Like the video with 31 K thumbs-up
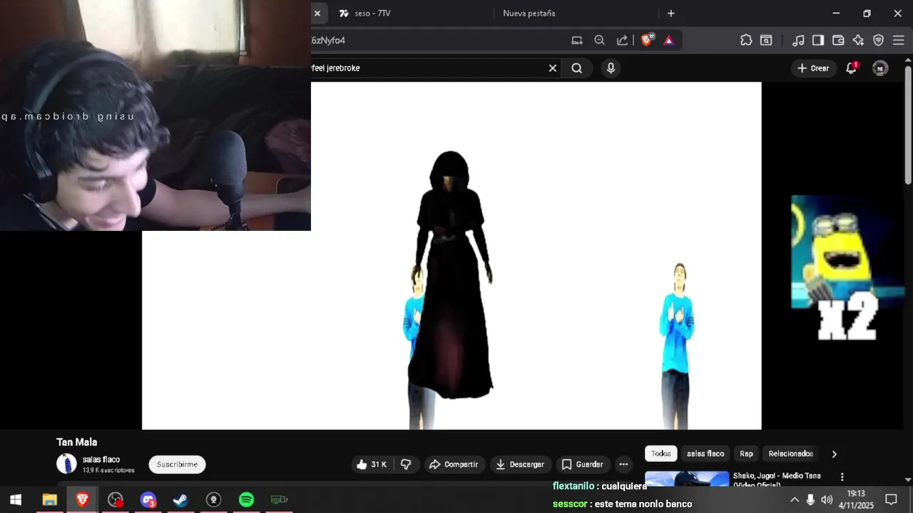913x513 pixels. tap(371, 465)
